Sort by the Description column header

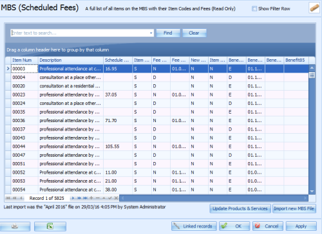click(x=71, y=60)
